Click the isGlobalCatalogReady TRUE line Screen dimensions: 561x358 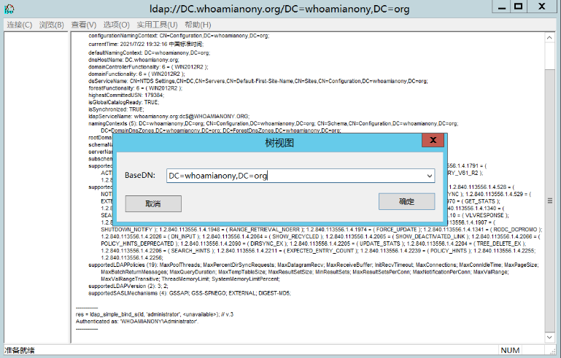pyautogui.click(x=124, y=103)
